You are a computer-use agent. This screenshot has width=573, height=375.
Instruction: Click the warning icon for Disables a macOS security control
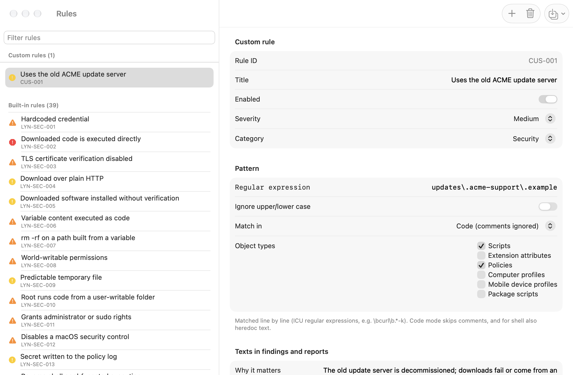coord(13,340)
